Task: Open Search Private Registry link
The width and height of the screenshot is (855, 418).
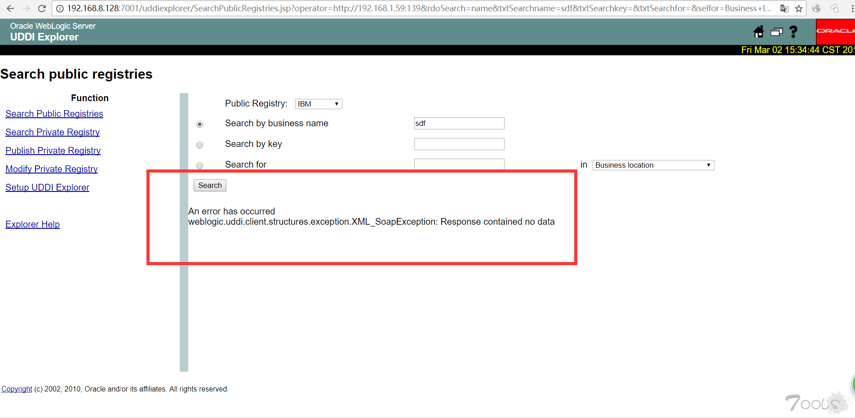Action: tap(53, 132)
